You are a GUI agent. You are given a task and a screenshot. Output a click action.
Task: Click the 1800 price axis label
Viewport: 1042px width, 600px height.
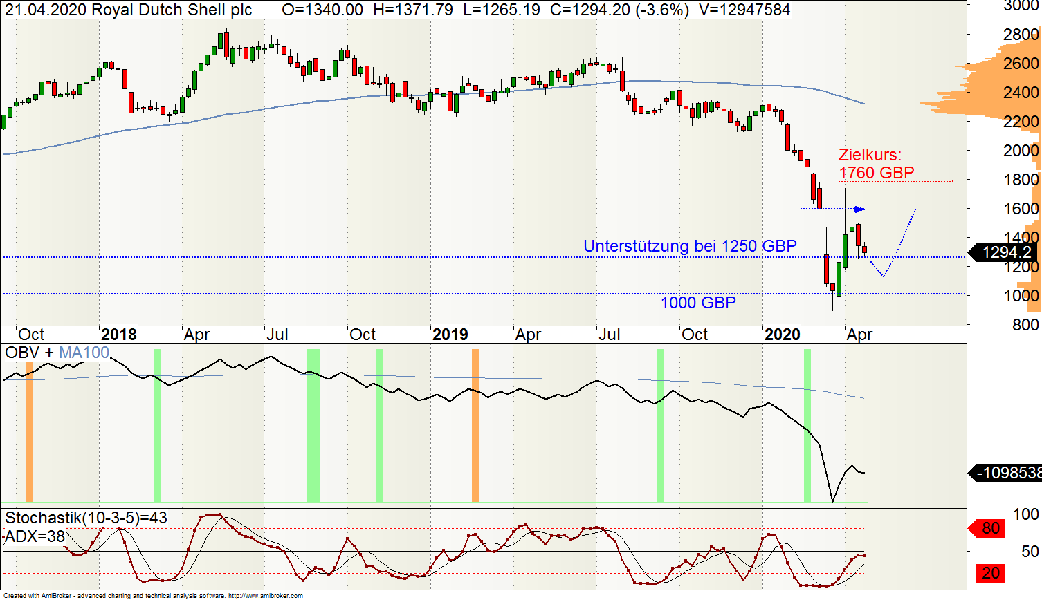point(1021,180)
